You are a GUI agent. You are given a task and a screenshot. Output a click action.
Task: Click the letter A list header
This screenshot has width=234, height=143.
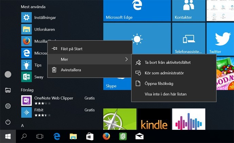[22, 126]
